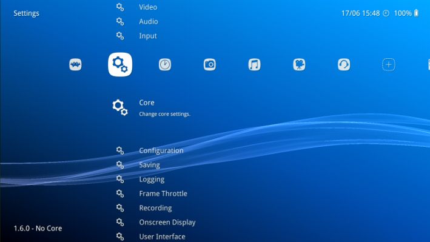This screenshot has height=242, width=430.
Task: Open the Saving settings entry
Action: 149,165
